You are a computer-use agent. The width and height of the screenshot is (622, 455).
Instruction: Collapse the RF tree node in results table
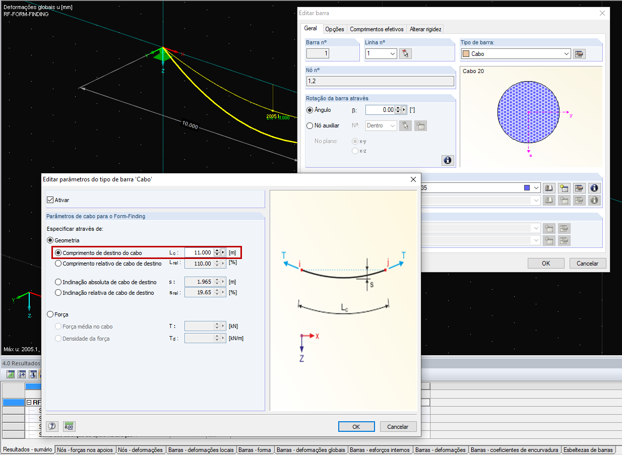29,403
